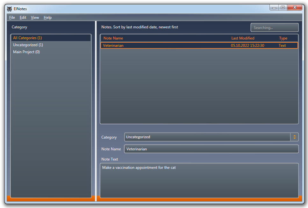Select the Uncategorized (1) category
The height and width of the screenshot is (208, 308).
coord(51,45)
